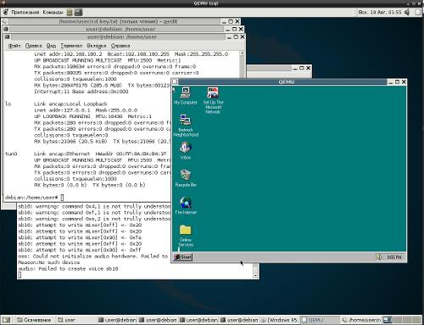Open the Правка menu in the terminal
424x325 pixels.
(x=33, y=46)
